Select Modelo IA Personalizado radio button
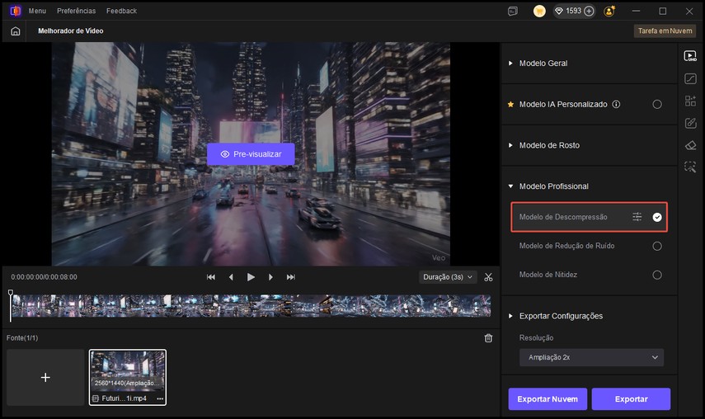Image resolution: width=705 pixels, height=419 pixels. tap(657, 105)
